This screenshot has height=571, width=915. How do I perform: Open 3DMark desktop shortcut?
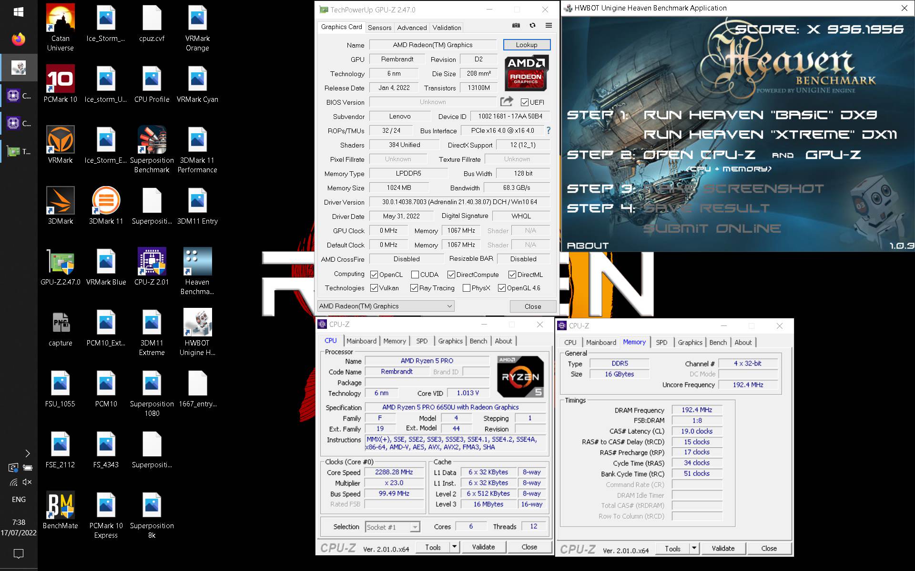tap(61, 206)
